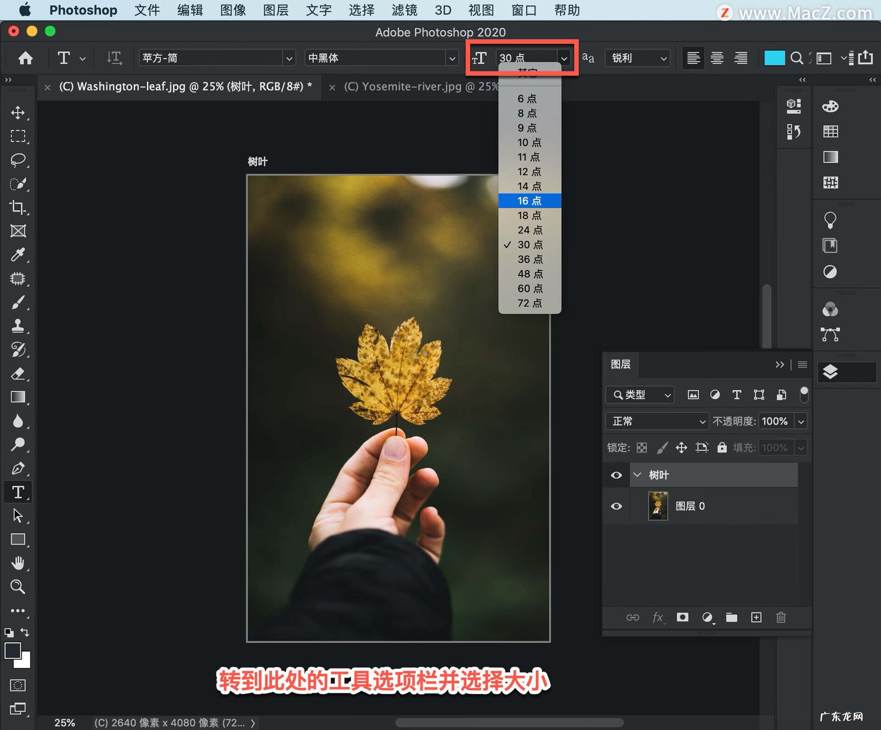Activate the Lasso tool
The height and width of the screenshot is (730, 881).
click(x=18, y=160)
